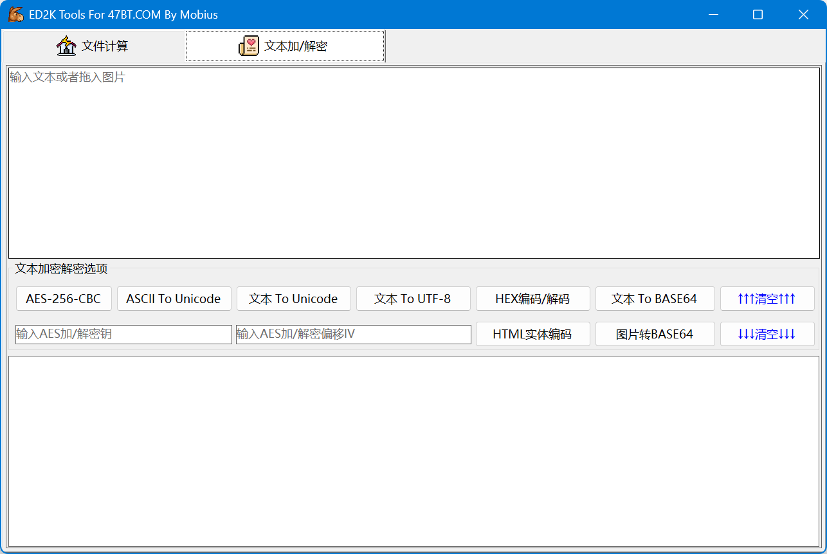
Task: Switch to the 文件计算 tab
Action: tap(93, 46)
